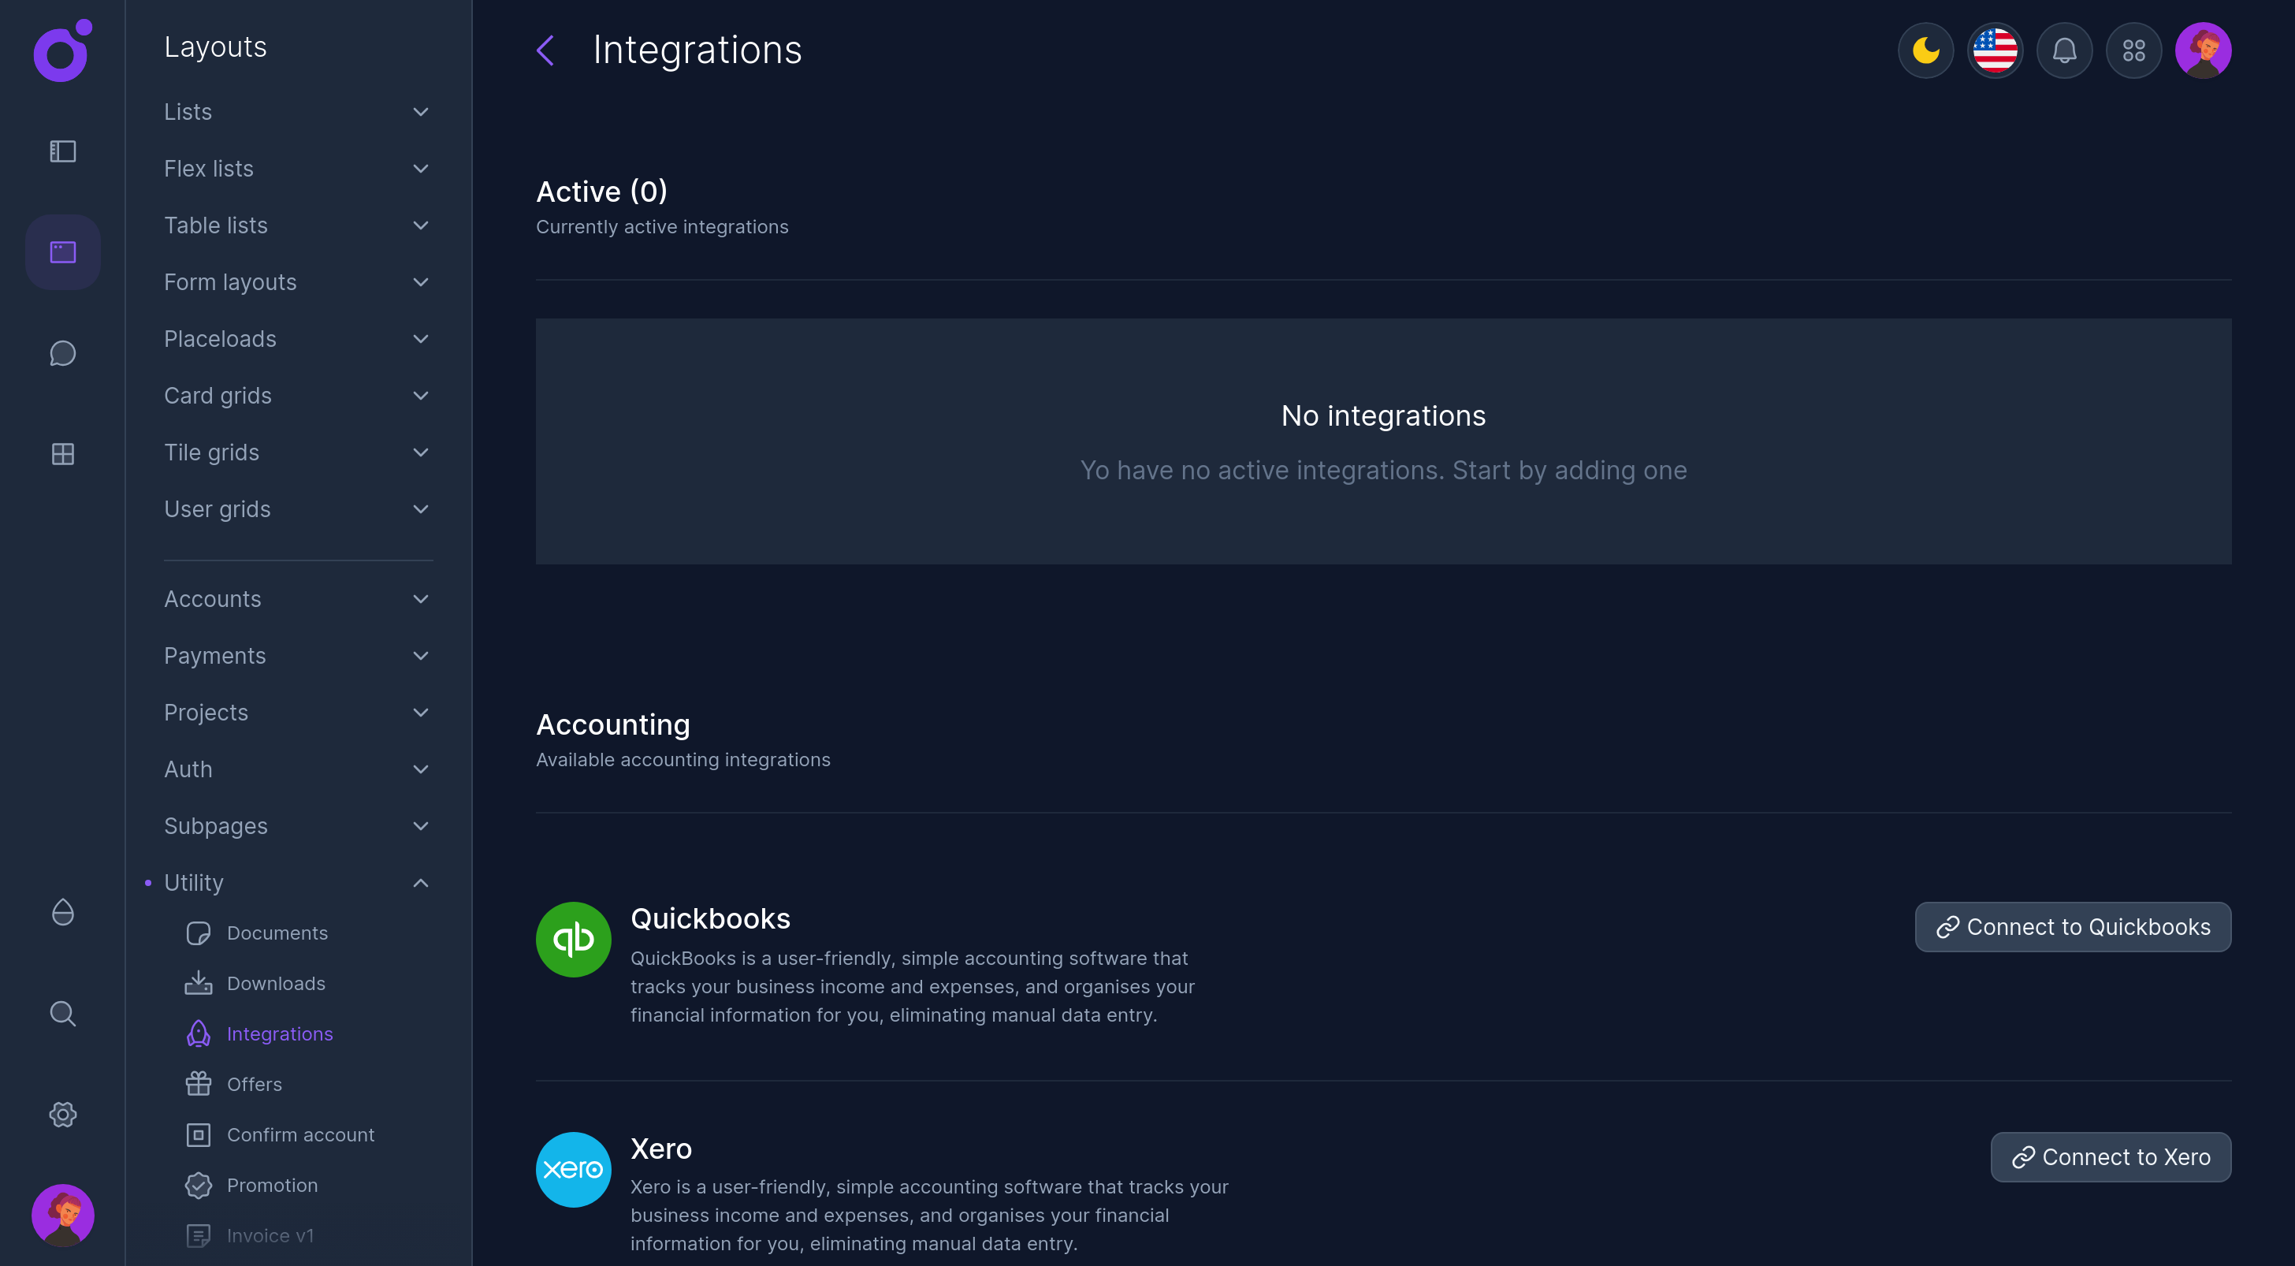The height and width of the screenshot is (1266, 2295).
Task: Click Connect to Xero
Action: point(2111,1157)
